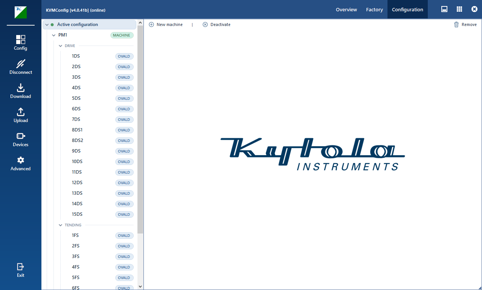Select the 3FS tree item
The height and width of the screenshot is (290, 482).
coord(76,256)
